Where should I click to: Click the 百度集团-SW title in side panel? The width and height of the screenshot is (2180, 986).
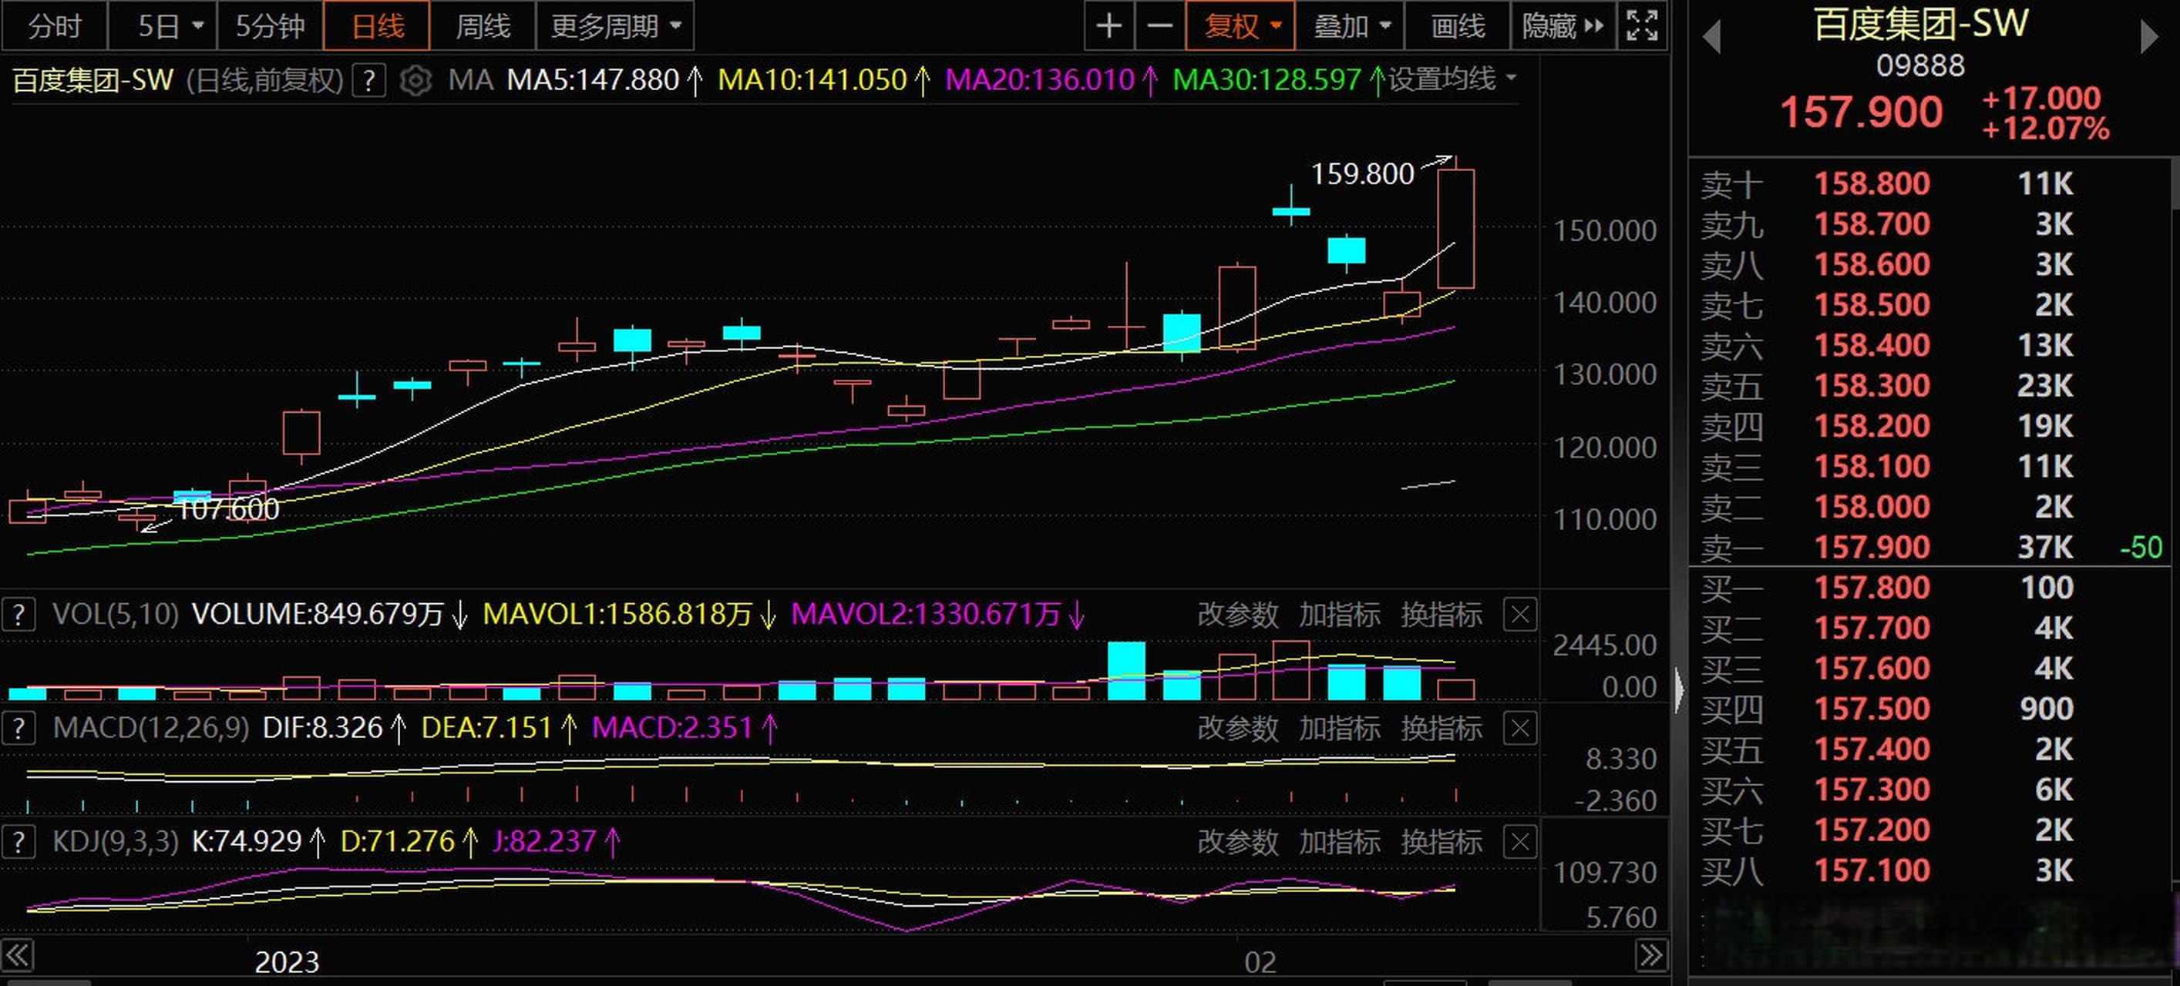pyautogui.click(x=1920, y=24)
